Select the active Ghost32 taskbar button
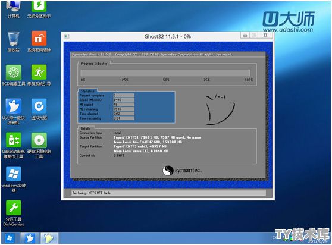Viewport: 332px width, 245px height. 49,238
